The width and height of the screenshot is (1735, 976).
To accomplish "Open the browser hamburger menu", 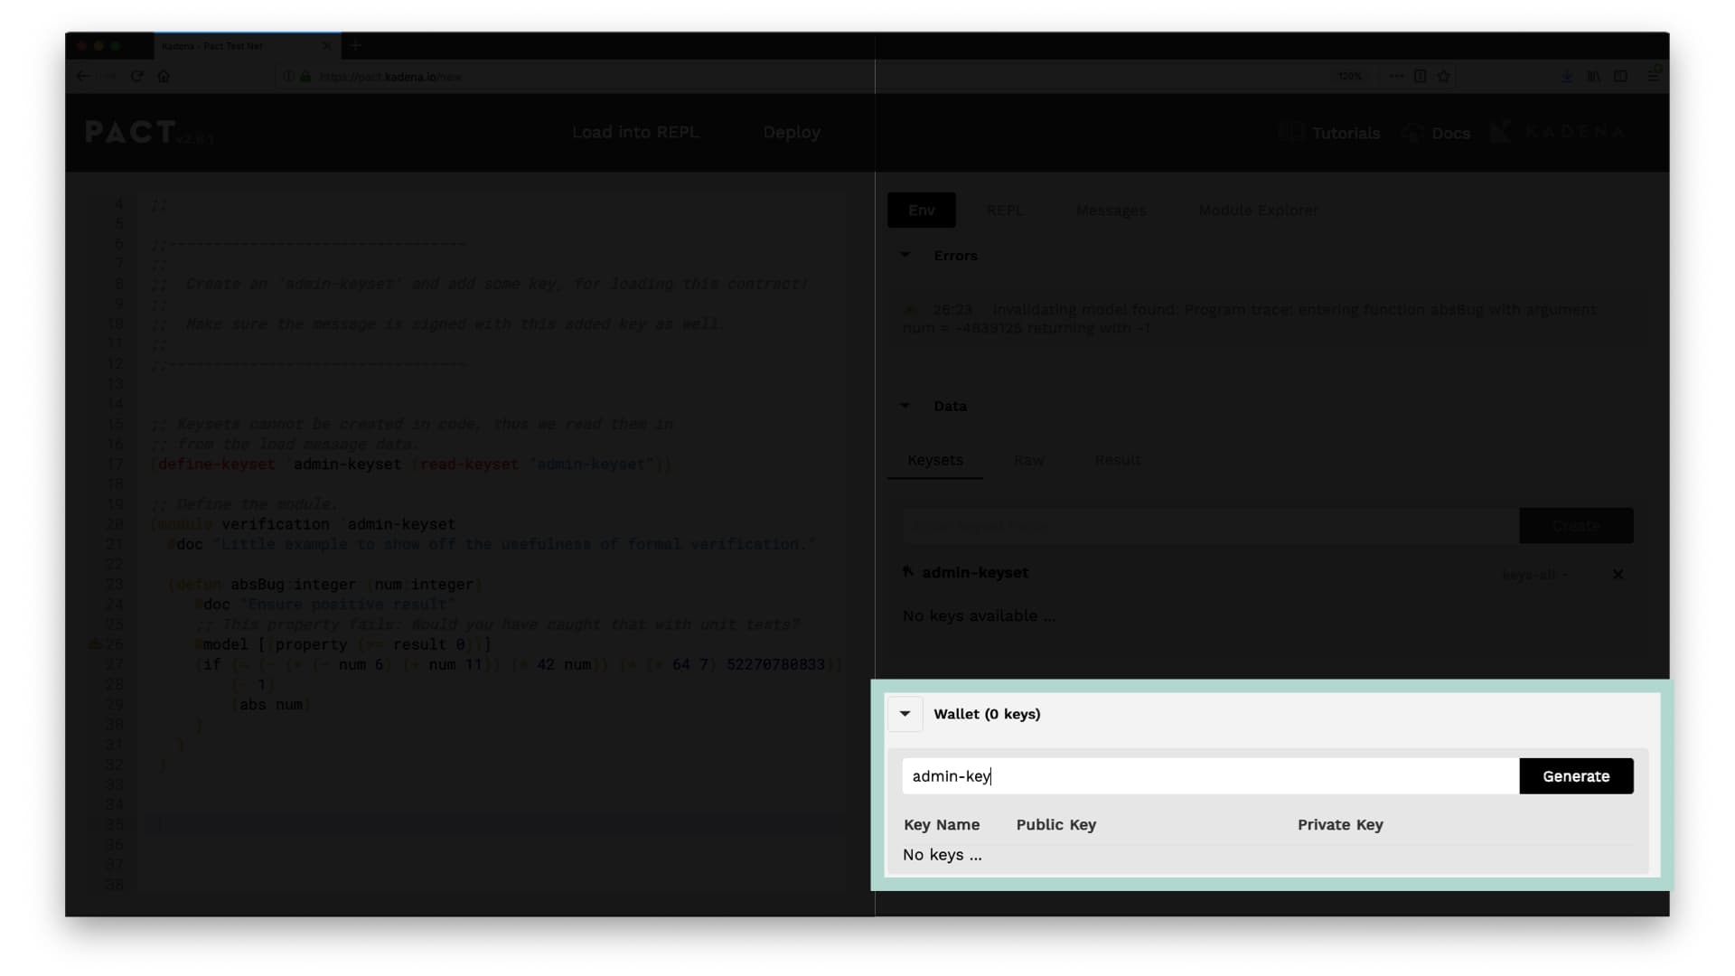I will coord(1654,77).
